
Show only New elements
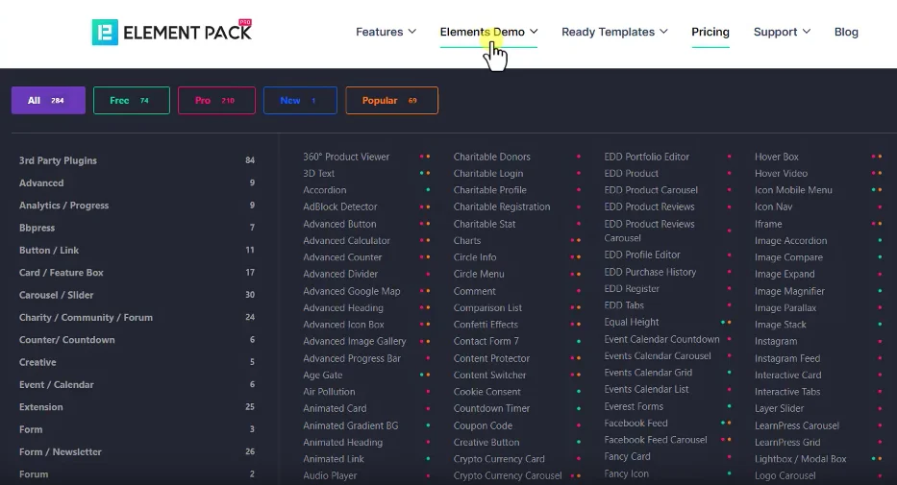tap(300, 101)
